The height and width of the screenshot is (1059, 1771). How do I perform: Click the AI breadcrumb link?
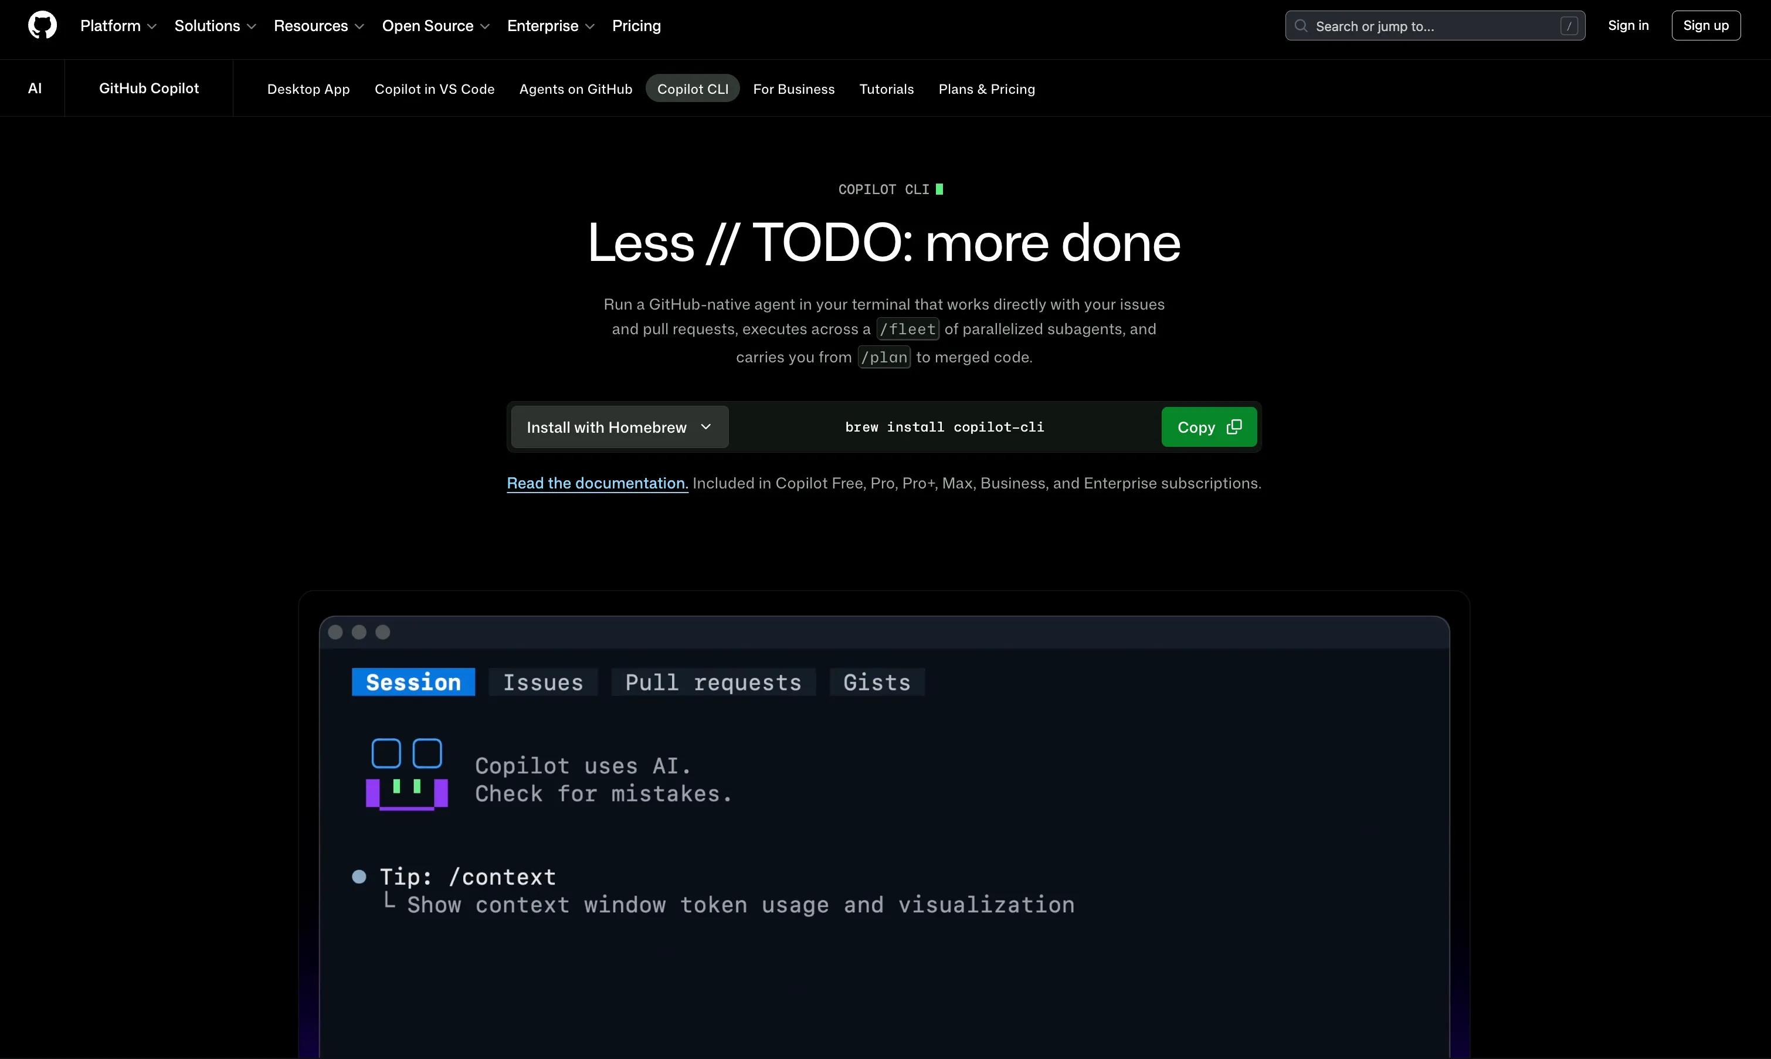[34, 89]
